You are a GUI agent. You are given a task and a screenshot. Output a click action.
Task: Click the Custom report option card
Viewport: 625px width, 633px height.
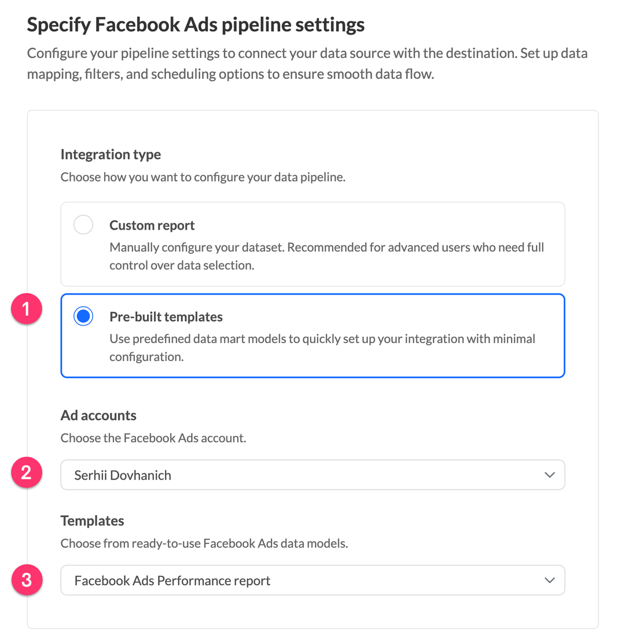312,244
